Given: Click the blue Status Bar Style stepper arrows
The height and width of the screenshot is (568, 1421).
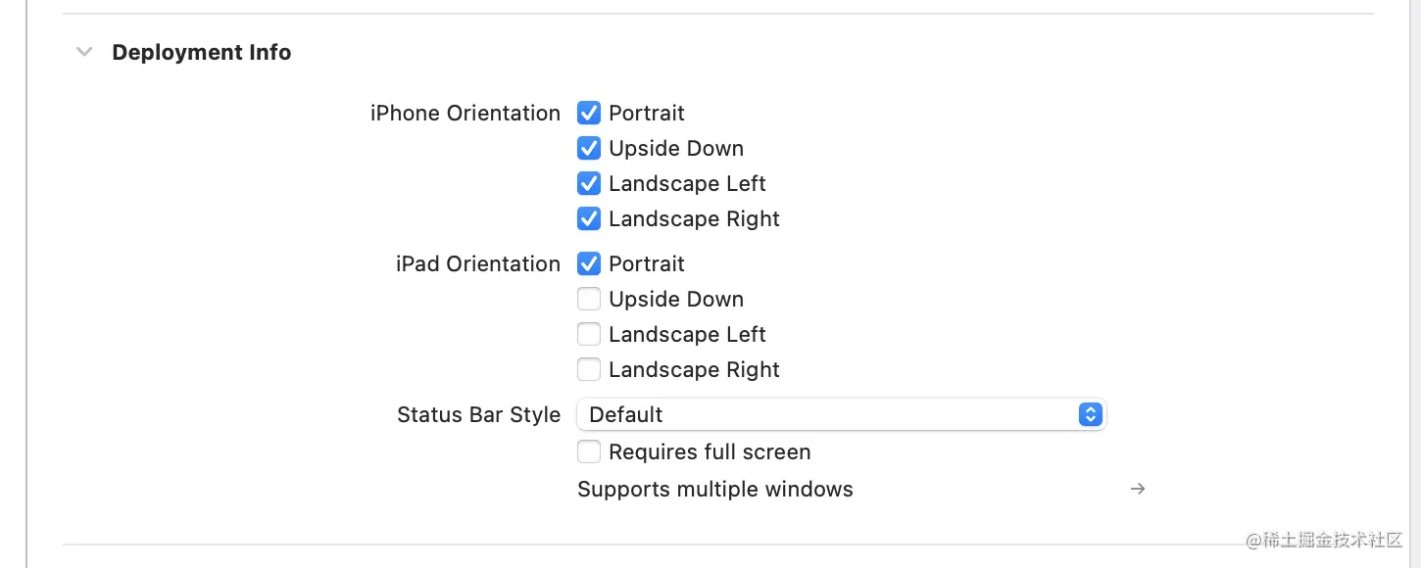Looking at the screenshot, I should [x=1090, y=415].
